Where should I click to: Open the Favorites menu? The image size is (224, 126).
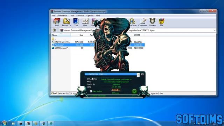[80, 15]
